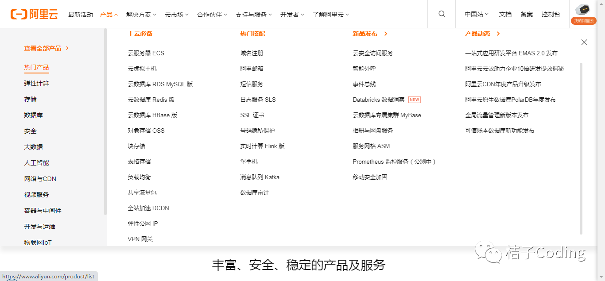
Task: Open 备案 in the header
Action: click(x=527, y=14)
